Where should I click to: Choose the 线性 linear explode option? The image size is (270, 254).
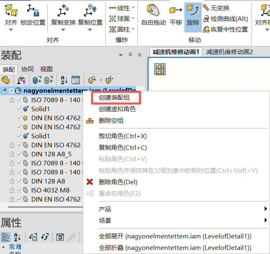coord(119,8)
